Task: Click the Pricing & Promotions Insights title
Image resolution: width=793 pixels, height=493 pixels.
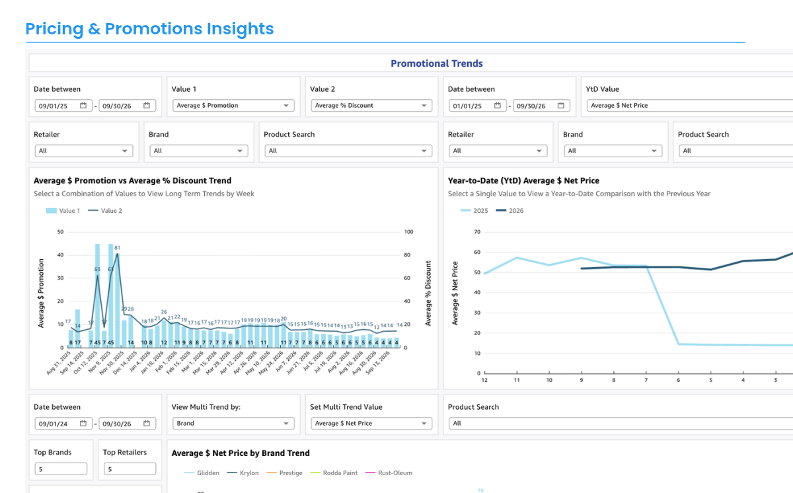Action: pos(149,29)
